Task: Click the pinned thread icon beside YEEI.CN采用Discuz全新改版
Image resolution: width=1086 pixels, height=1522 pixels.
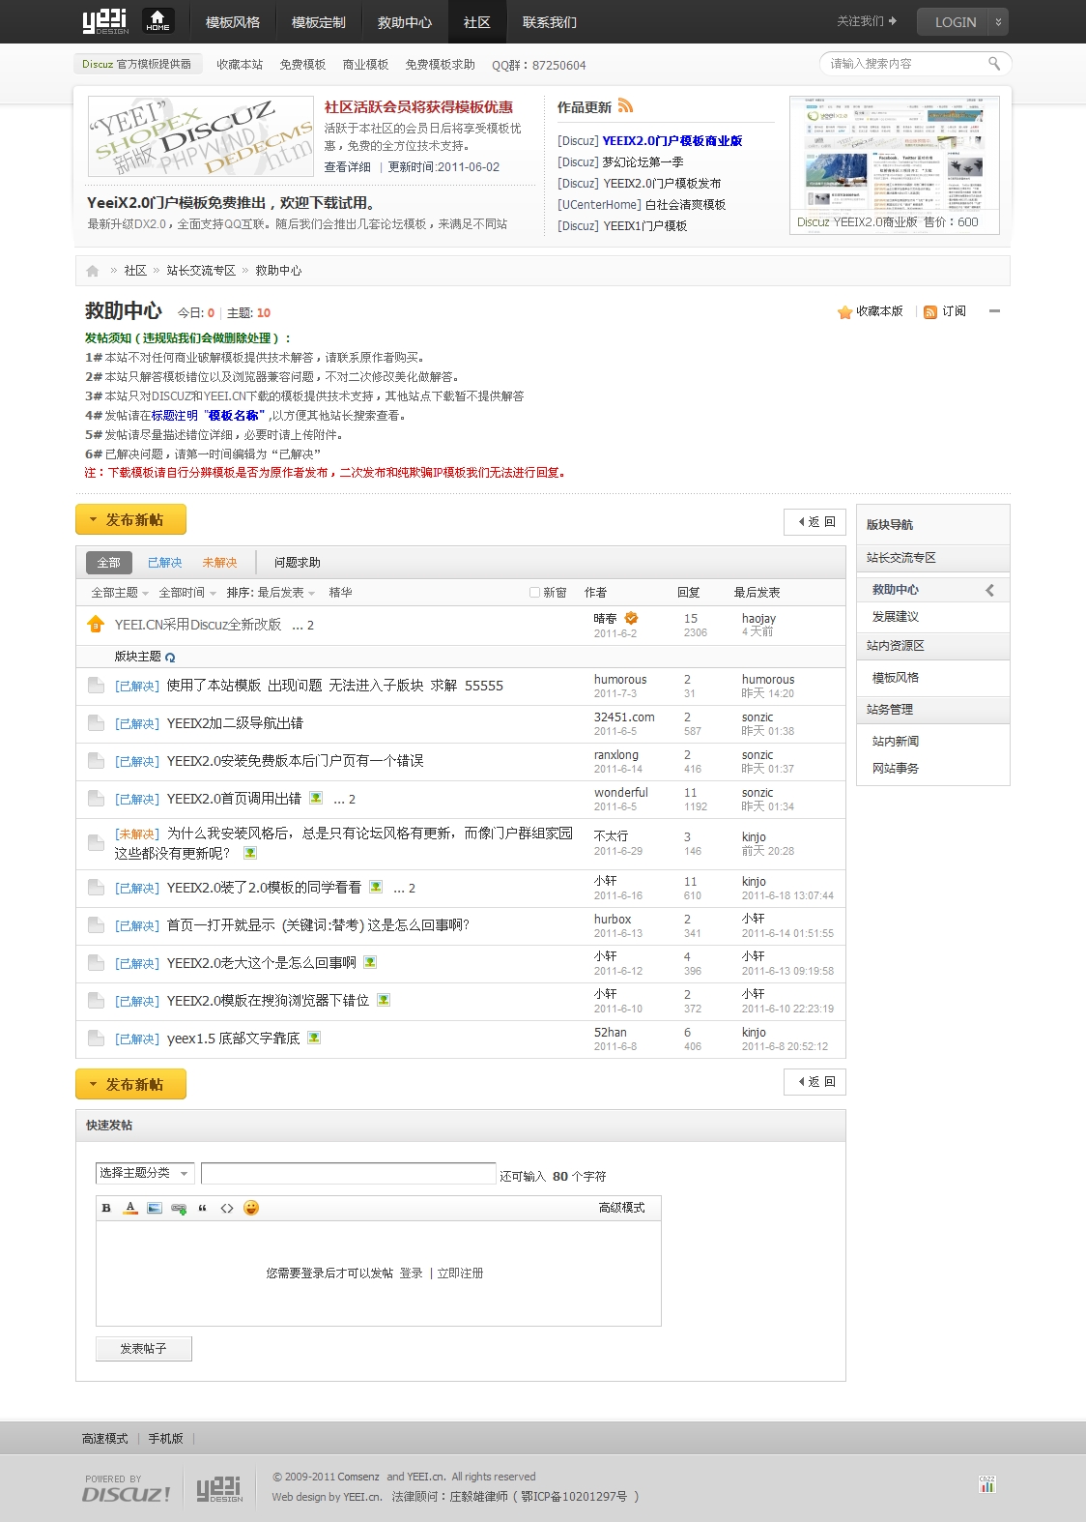Action: [96, 625]
